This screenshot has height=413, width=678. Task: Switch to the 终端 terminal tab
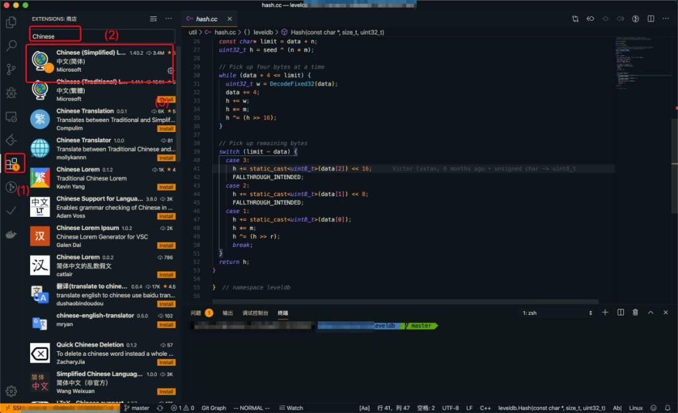[282, 312]
